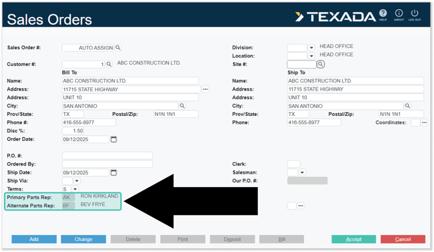Focus the Ordered By field
Viewport: 434px width, 252px height.
click(107, 164)
